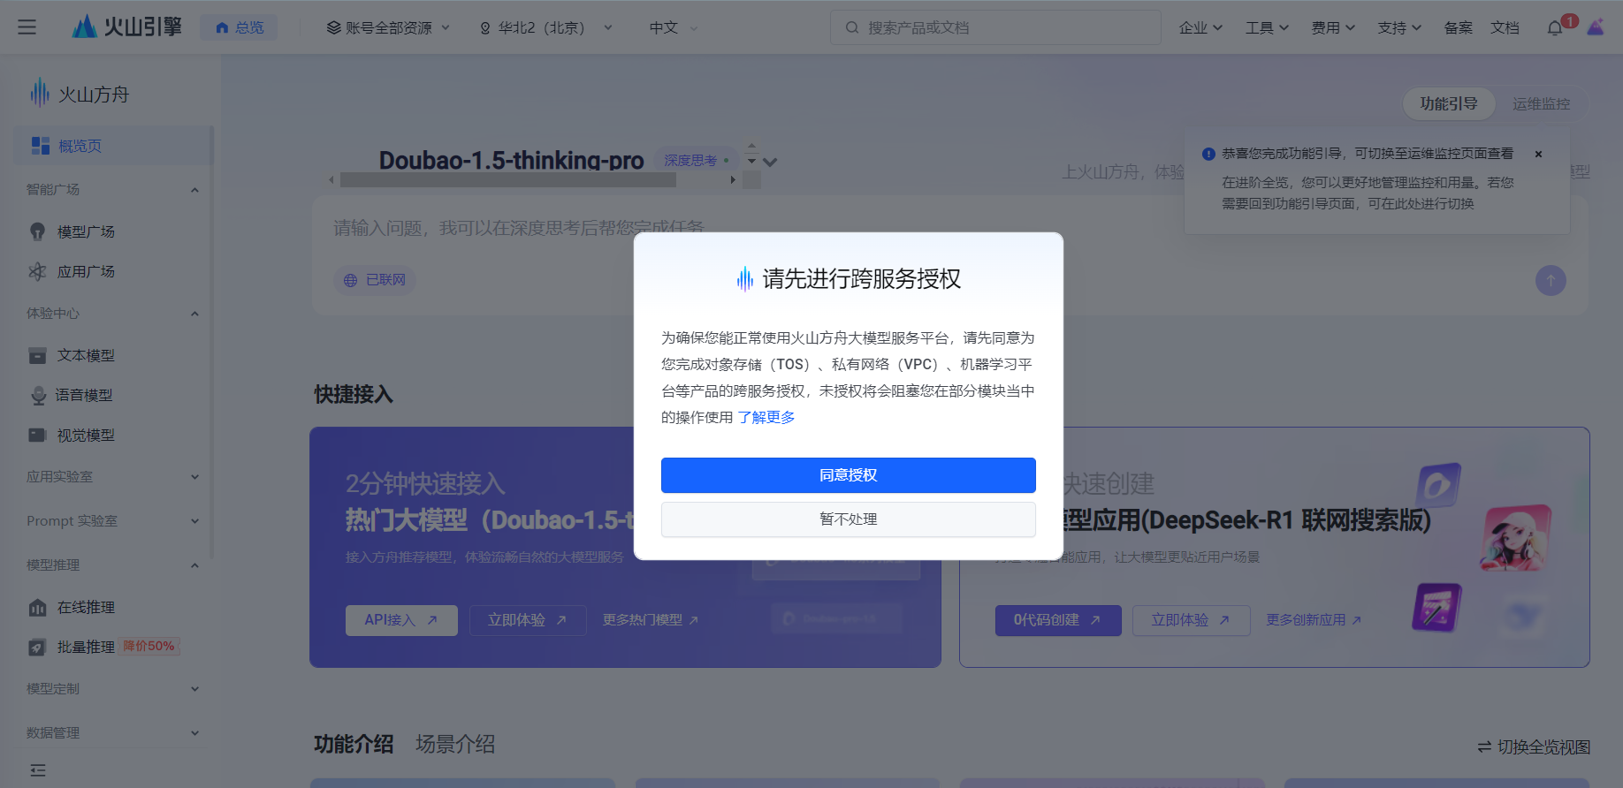
Task: Click the 概览页 dashboard icon
Action: click(x=41, y=146)
